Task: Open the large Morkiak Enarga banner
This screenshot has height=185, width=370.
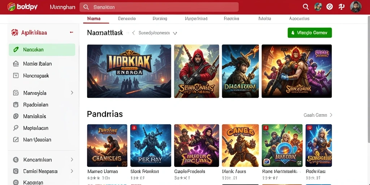Action: pyautogui.click(x=129, y=71)
